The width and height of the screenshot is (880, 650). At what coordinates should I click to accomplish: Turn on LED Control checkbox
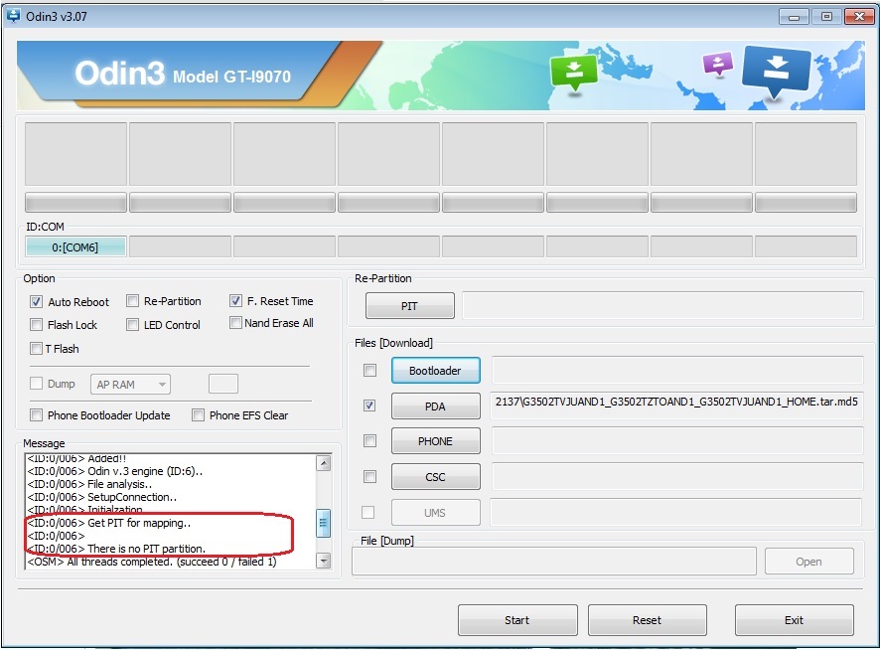(132, 325)
